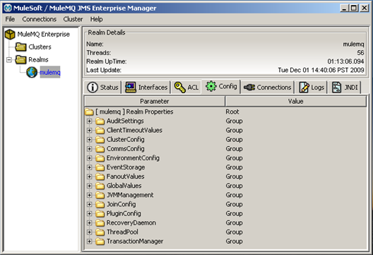Screen dimensions: 373x255
Task: Click the TransactionManager folder icon
Action: click(100, 242)
